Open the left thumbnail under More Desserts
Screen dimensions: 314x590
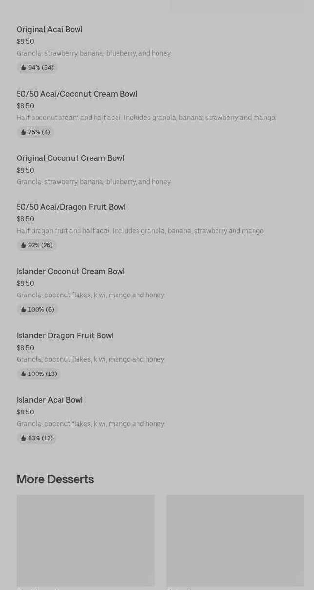[85, 540]
